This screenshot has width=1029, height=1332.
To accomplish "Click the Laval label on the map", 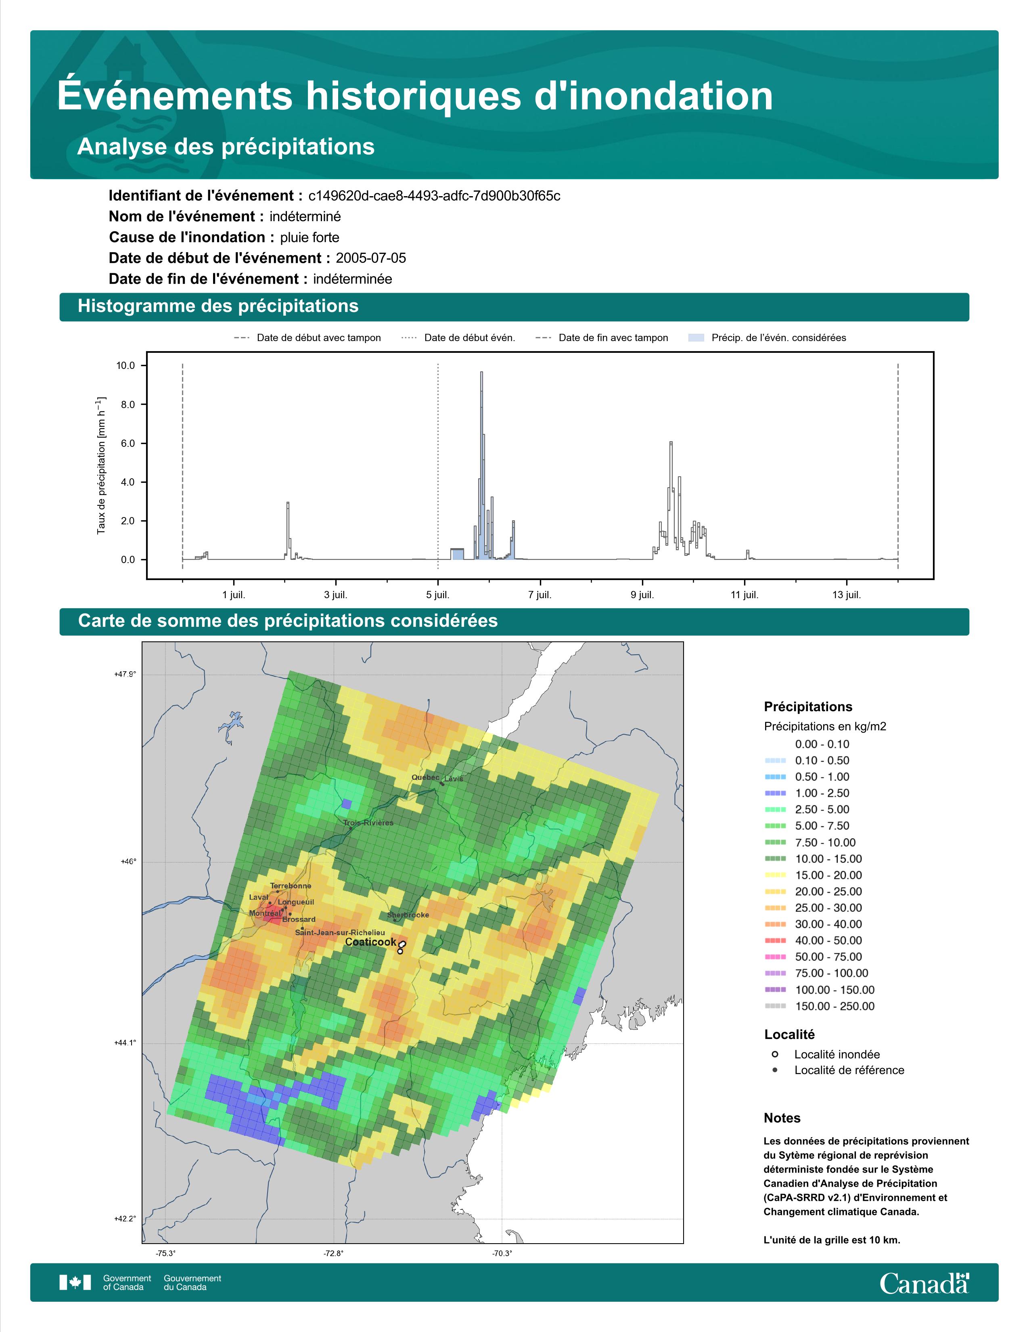I will pos(259,897).
